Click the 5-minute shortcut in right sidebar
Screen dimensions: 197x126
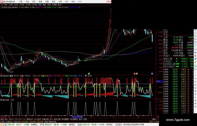[195, 75]
